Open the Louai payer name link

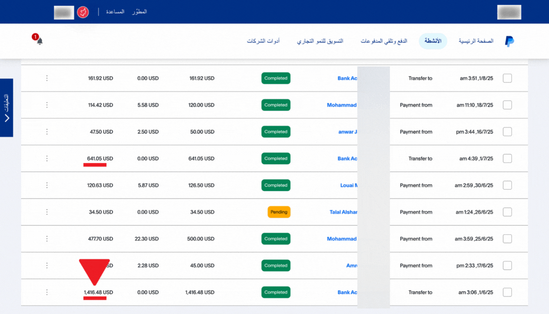coord(349,185)
